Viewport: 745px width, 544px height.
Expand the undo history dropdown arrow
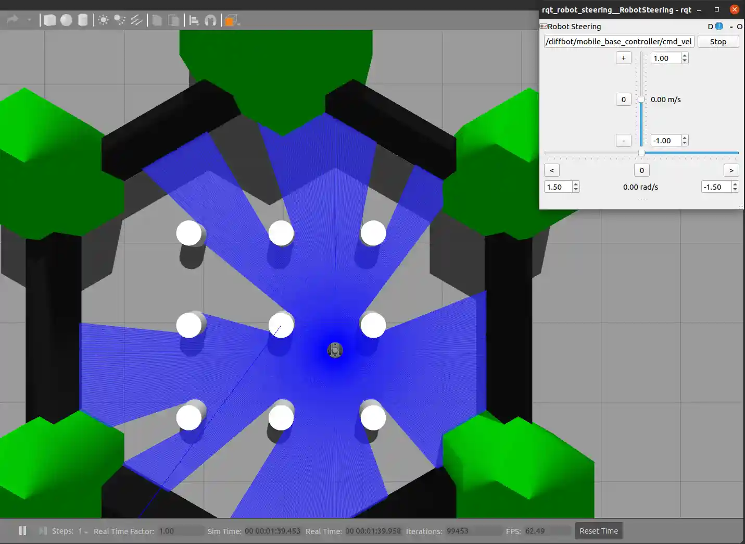coord(30,20)
